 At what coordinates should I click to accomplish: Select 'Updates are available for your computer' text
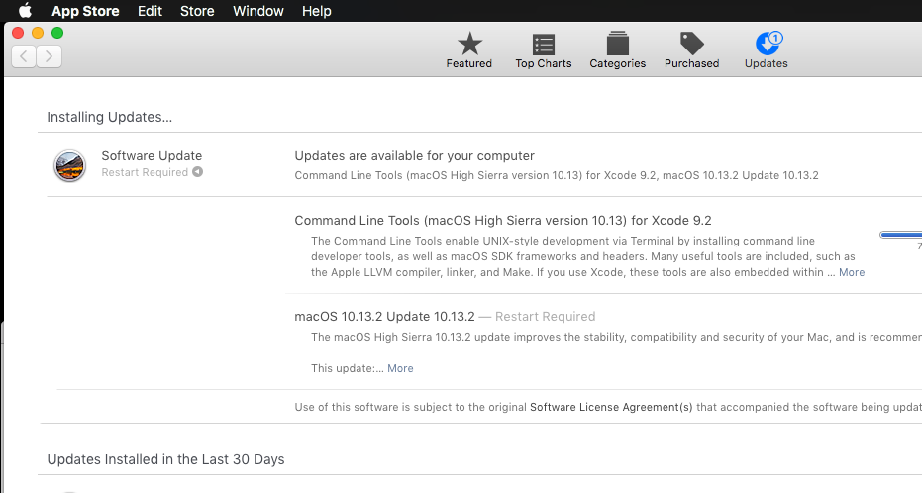(414, 155)
